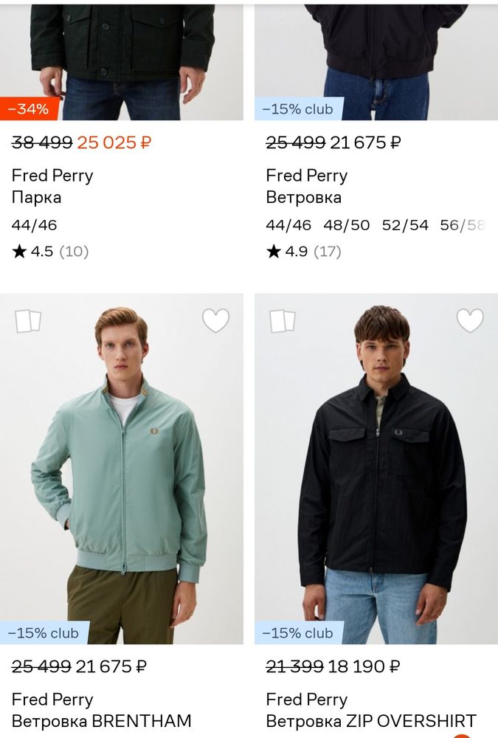Tap −15% club badge on green jacket

44,633
